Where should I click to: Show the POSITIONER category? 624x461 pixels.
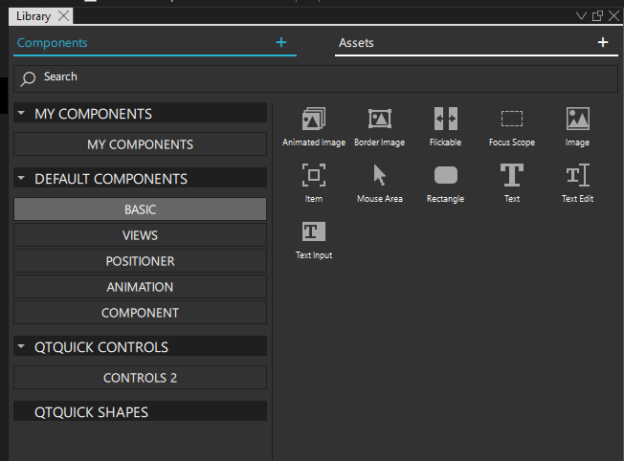pos(140,261)
